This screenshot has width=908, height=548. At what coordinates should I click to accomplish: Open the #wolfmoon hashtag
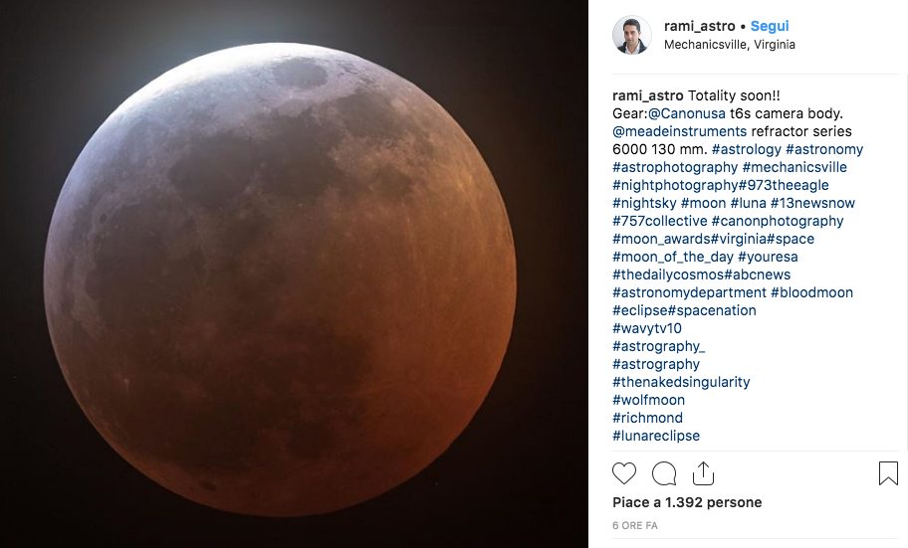(x=648, y=400)
